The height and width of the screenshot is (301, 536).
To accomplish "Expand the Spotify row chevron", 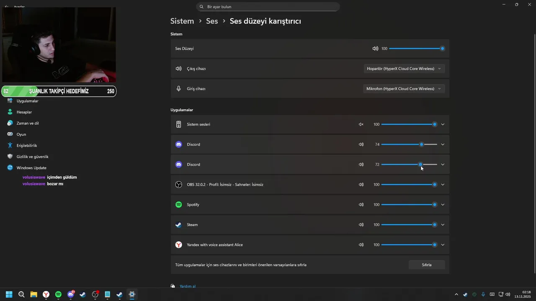I will click(x=443, y=205).
